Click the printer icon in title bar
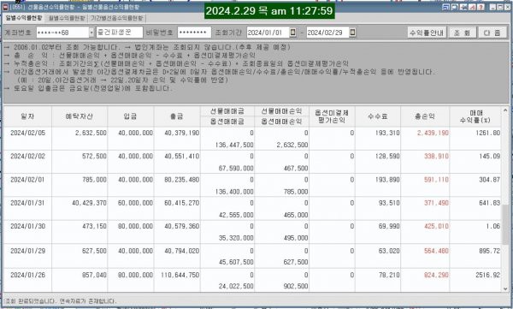 pos(455,7)
